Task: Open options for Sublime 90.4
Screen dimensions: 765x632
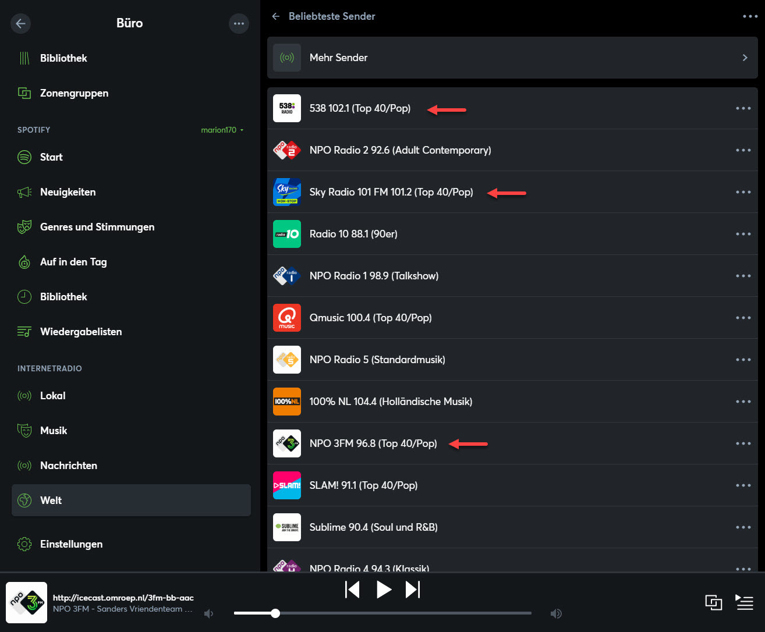Action: pos(743,527)
